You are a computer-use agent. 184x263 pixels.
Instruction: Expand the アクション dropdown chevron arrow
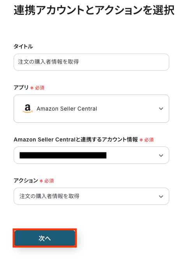click(x=161, y=197)
